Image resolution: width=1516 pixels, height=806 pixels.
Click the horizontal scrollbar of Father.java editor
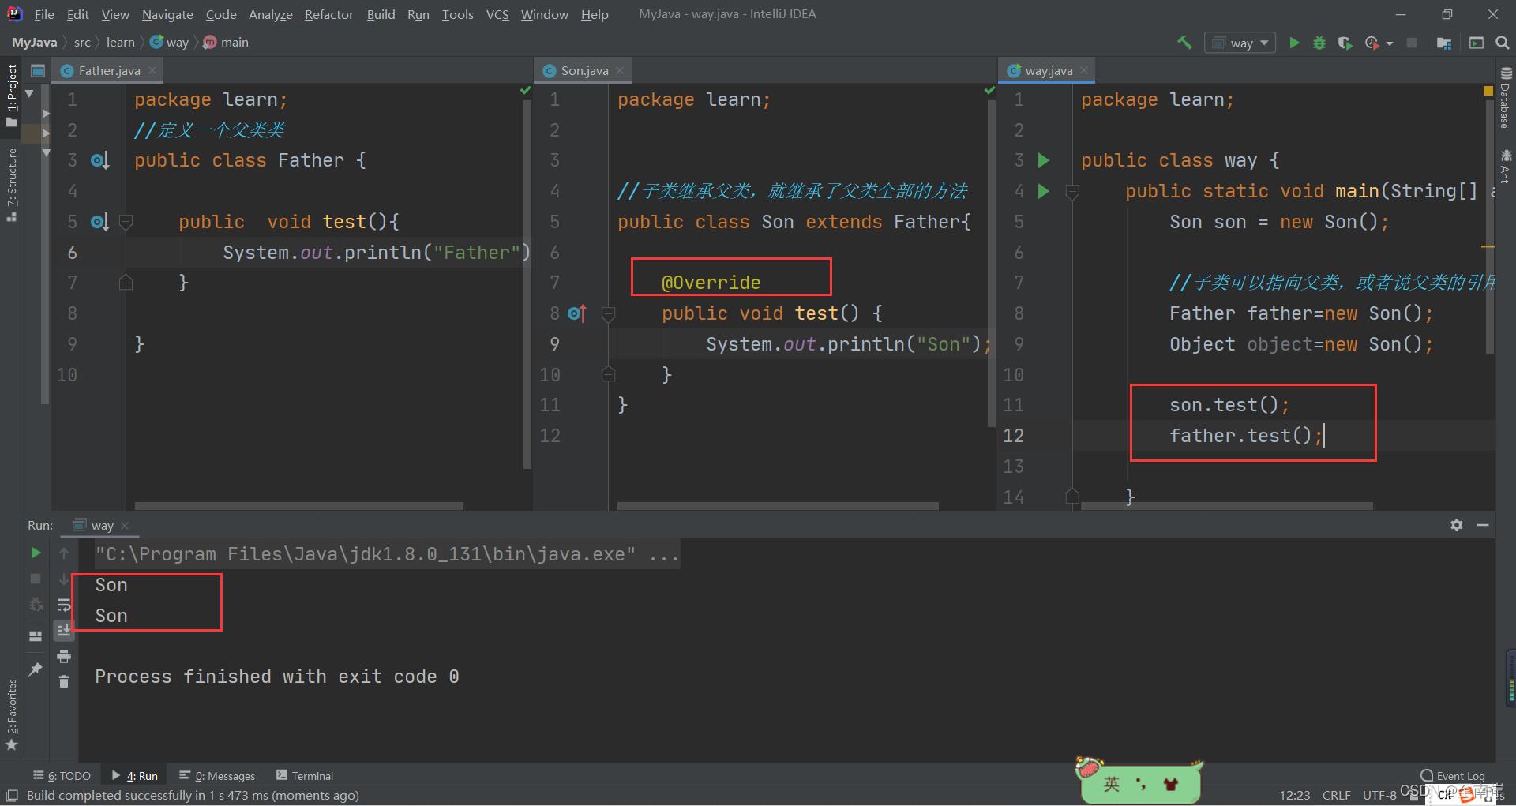(298, 505)
